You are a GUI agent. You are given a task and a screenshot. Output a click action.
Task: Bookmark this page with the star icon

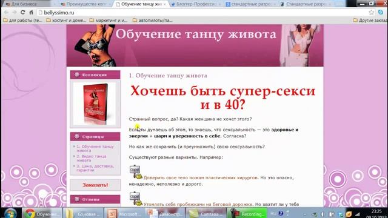(x=371, y=12)
